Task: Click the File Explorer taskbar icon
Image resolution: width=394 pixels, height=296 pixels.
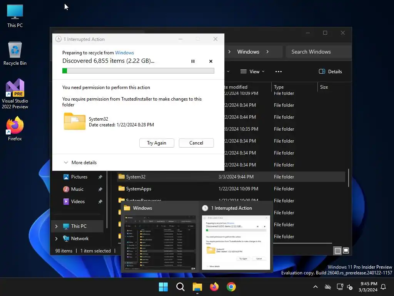Action: pyautogui.click(x=197, y=287)
